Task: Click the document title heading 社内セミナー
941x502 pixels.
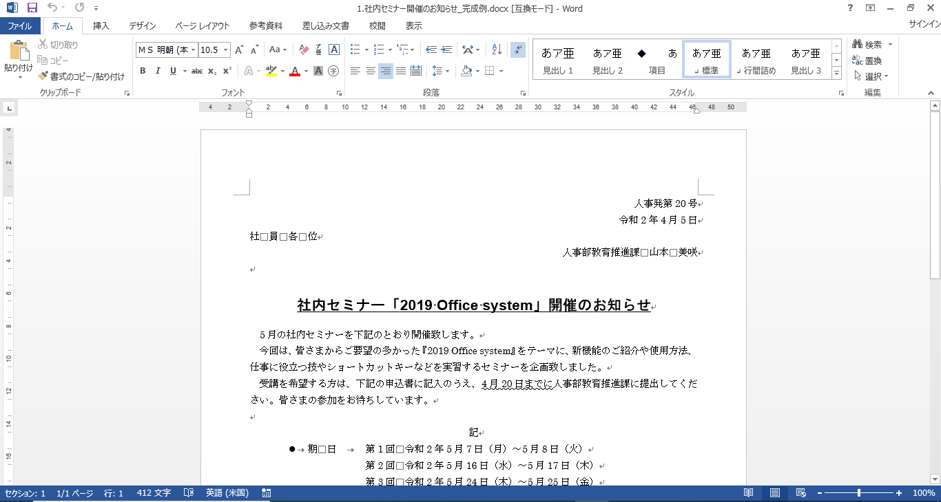Action: point(474,305)
